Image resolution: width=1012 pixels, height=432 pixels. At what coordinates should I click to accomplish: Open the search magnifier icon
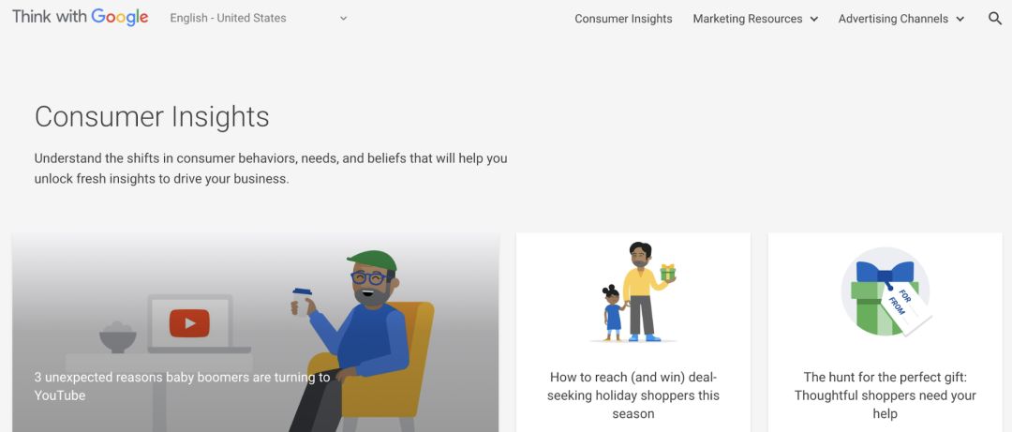tap(994, 19)
